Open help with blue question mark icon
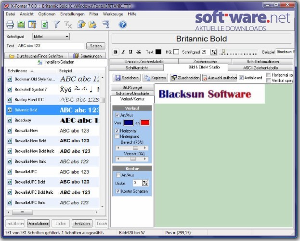 click(x=123, y=25)
